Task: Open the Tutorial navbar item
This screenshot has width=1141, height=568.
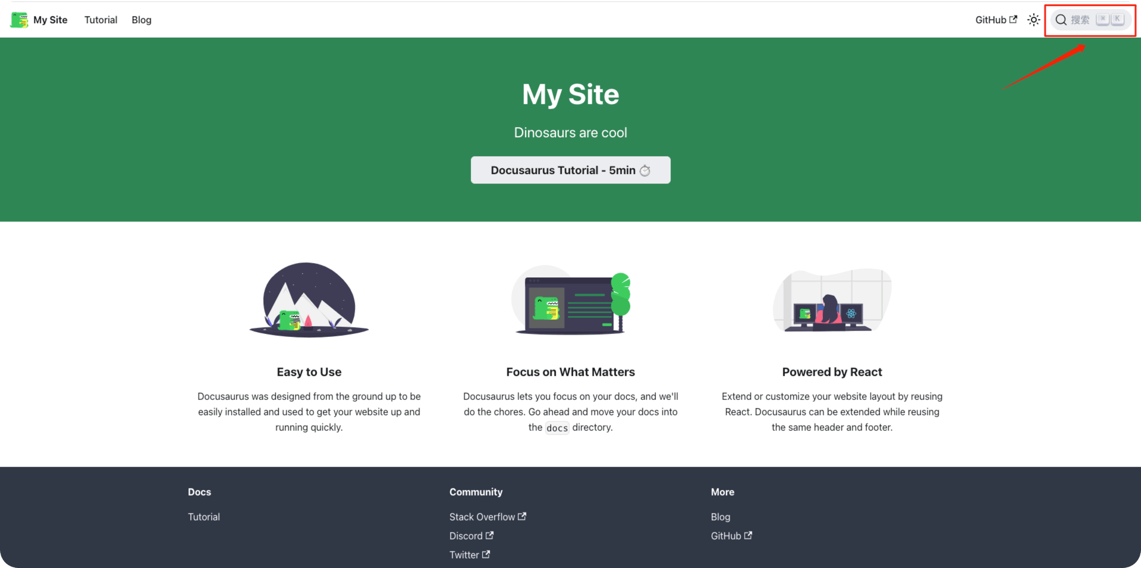Action: click(100, 20)
